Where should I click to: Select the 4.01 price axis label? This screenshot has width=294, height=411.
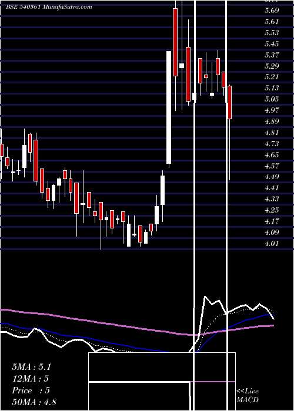click(272, 244)
